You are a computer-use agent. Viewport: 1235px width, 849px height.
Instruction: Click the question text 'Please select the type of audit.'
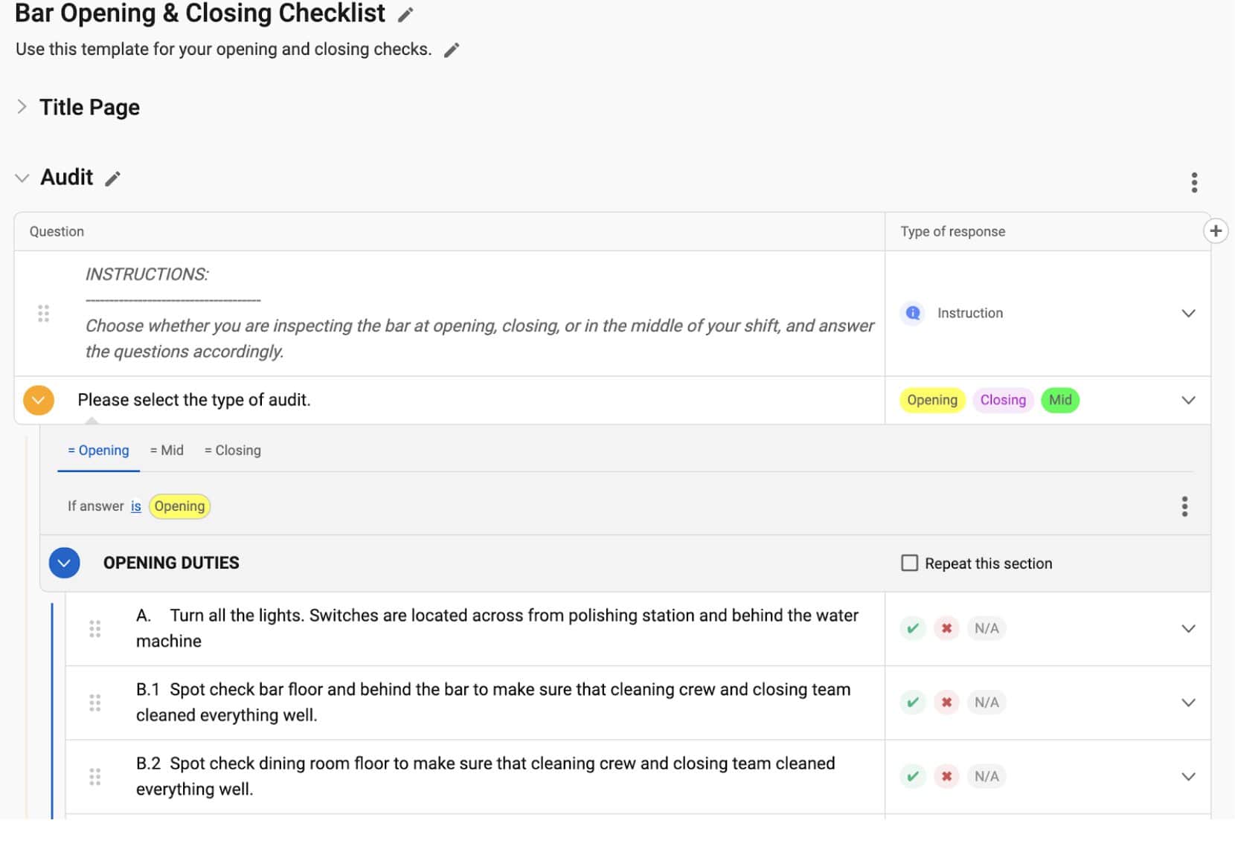tap(194, 400)
